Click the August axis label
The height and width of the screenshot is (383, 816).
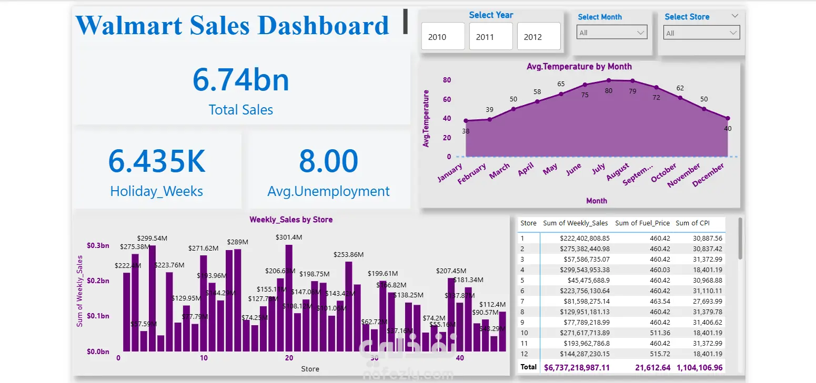(618, 172)
